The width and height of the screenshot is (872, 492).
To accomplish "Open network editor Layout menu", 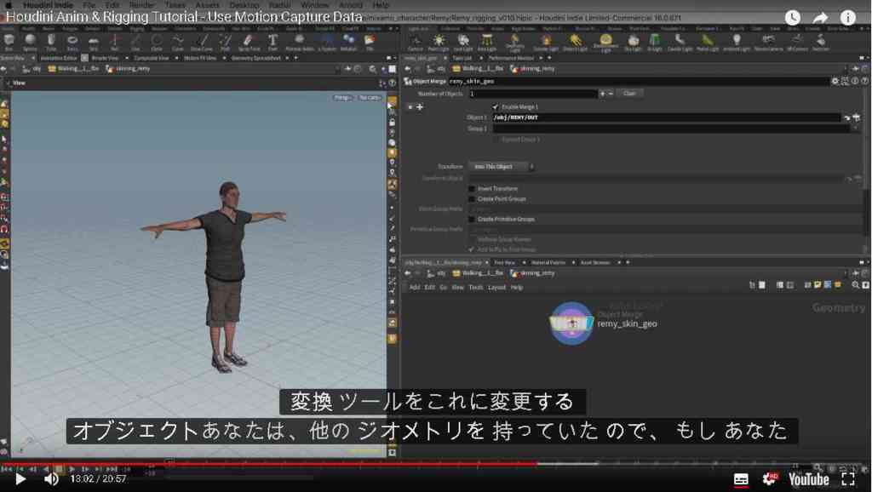I will click(x=496, y=288).
